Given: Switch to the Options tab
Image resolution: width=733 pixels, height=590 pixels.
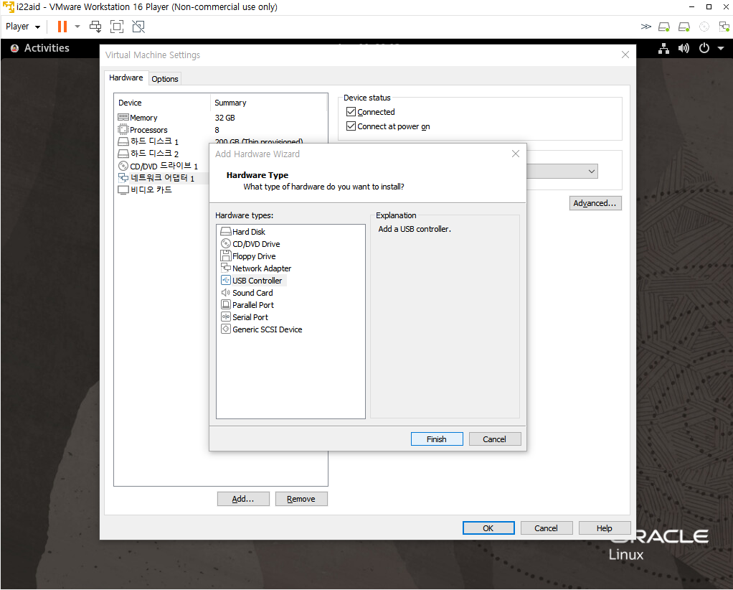Looking at the screenshot, I should 164,79.
